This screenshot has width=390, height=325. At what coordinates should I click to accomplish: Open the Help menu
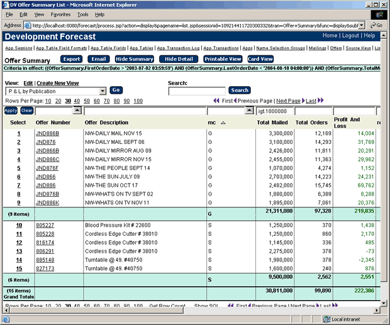99,14
